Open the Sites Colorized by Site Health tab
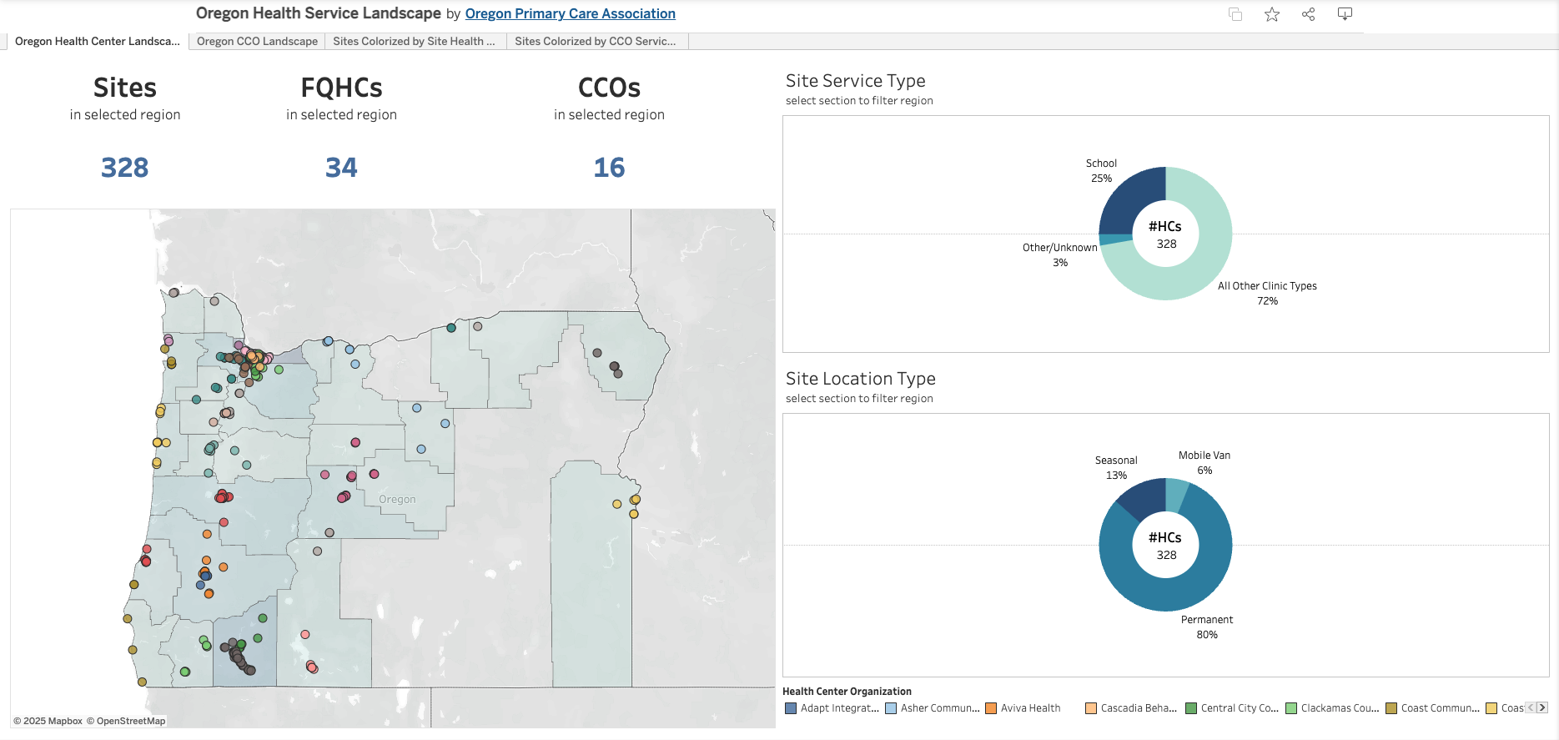 pyautogui.click(x=414, y=41)
